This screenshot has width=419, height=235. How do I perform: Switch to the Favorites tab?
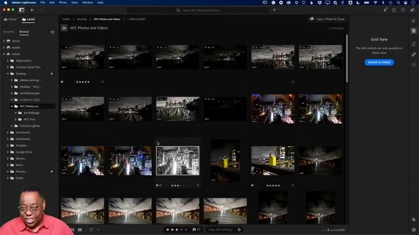pyautogui.click(x=9, y=32)
